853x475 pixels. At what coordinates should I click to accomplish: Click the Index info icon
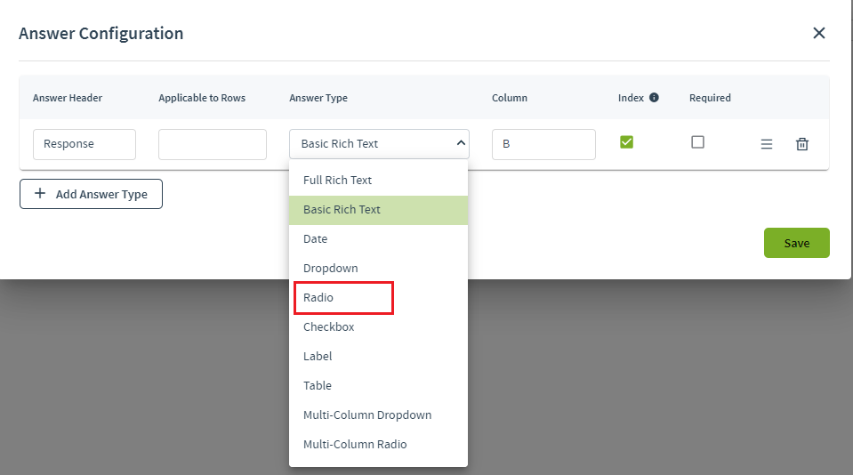tap(654, 97)
